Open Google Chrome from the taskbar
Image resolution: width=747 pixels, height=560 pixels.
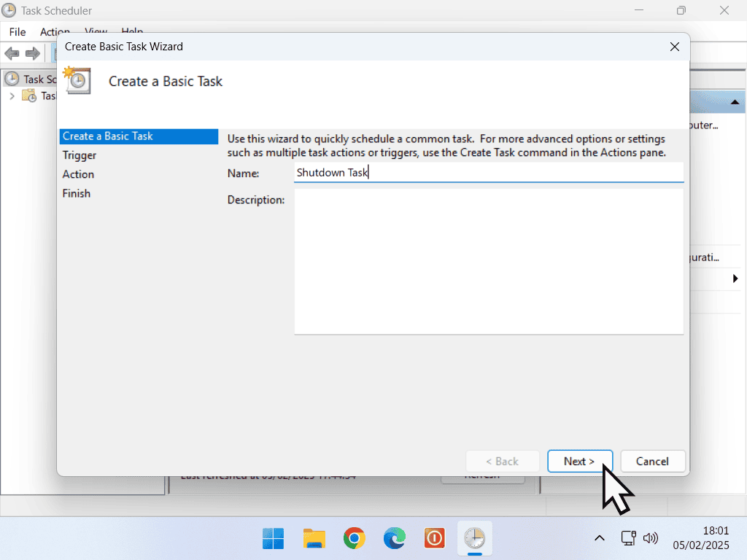tap(355, 539)
